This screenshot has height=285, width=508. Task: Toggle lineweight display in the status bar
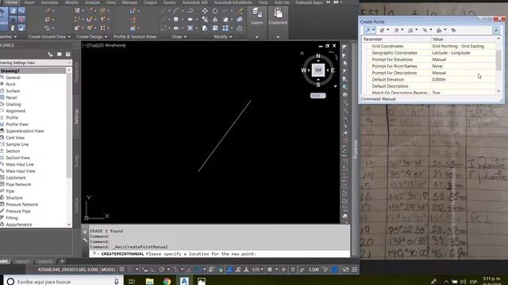click(x=211, y=269)
